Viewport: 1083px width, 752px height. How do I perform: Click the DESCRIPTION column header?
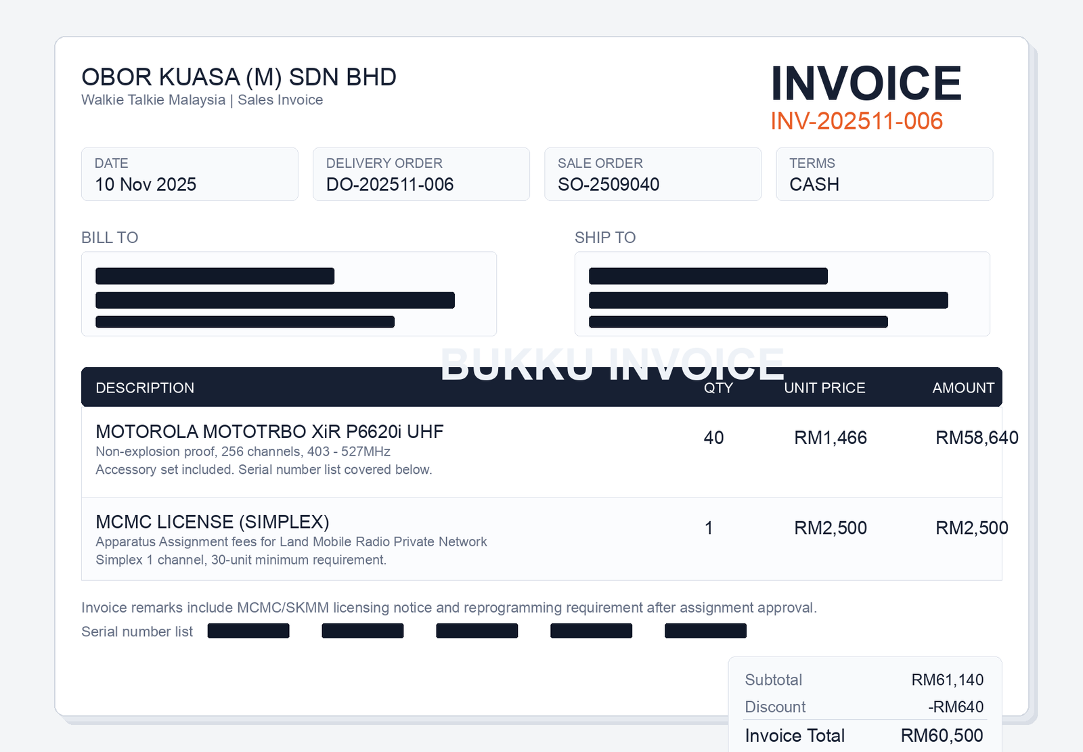145,388
